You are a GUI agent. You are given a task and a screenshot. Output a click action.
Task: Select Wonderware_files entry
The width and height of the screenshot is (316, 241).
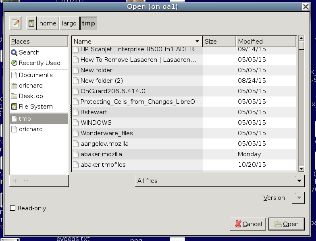click(x=184, y=133)
